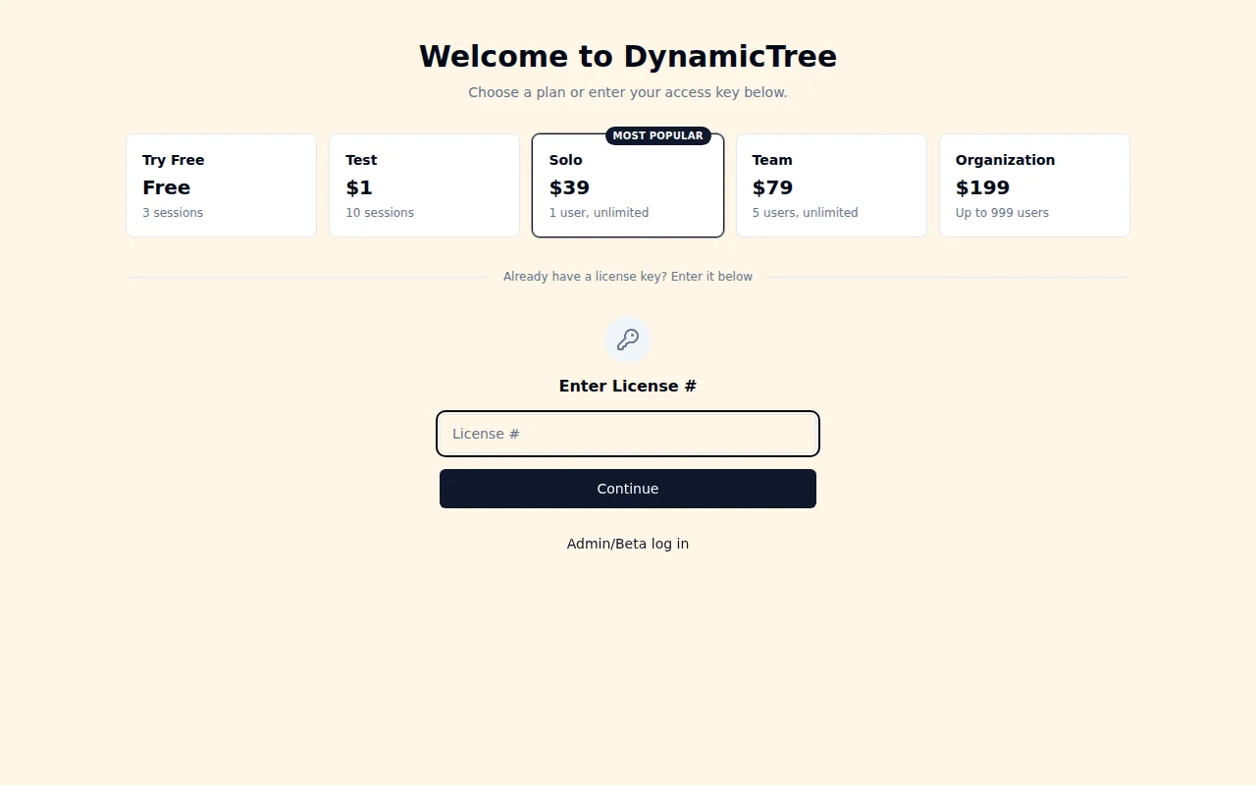
Task: Focus the License # input field
Action: coord(628,434)
